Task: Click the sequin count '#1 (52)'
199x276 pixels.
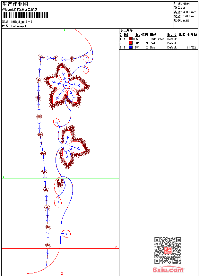Action: click(x=191, y=47)
